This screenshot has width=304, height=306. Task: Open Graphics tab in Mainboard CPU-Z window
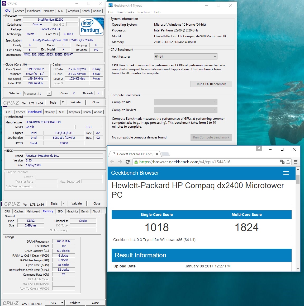(x=74, y=112)
